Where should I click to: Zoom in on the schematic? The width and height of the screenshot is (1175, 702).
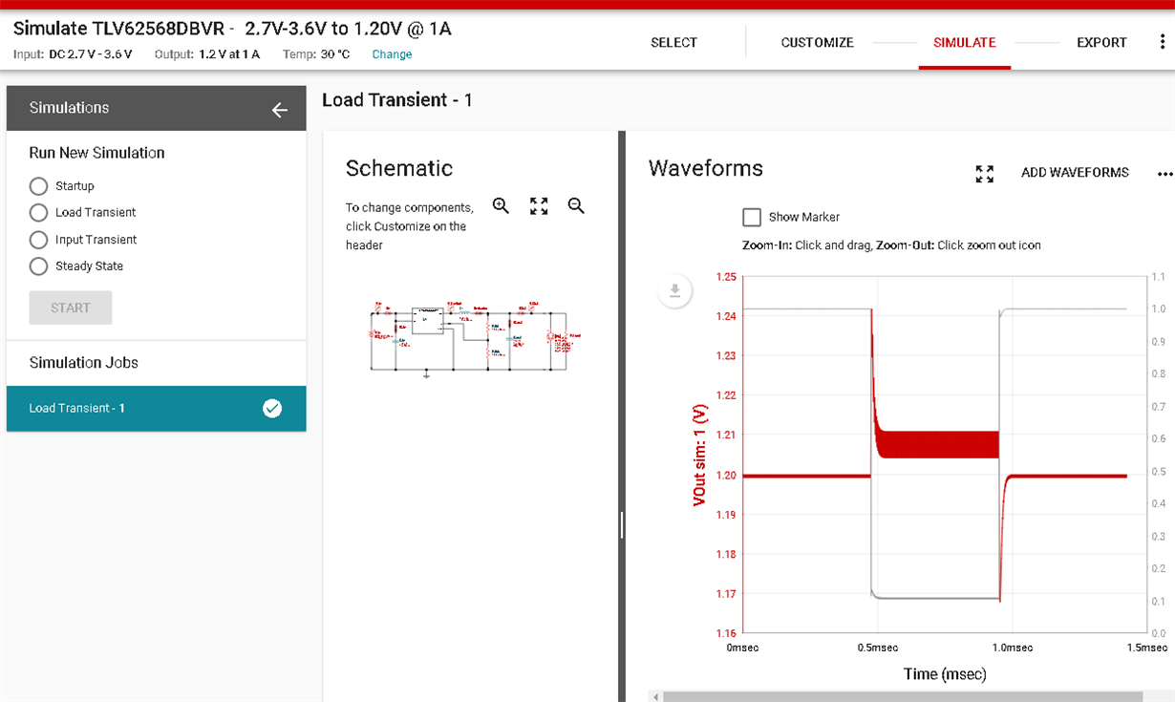[501, 206]
